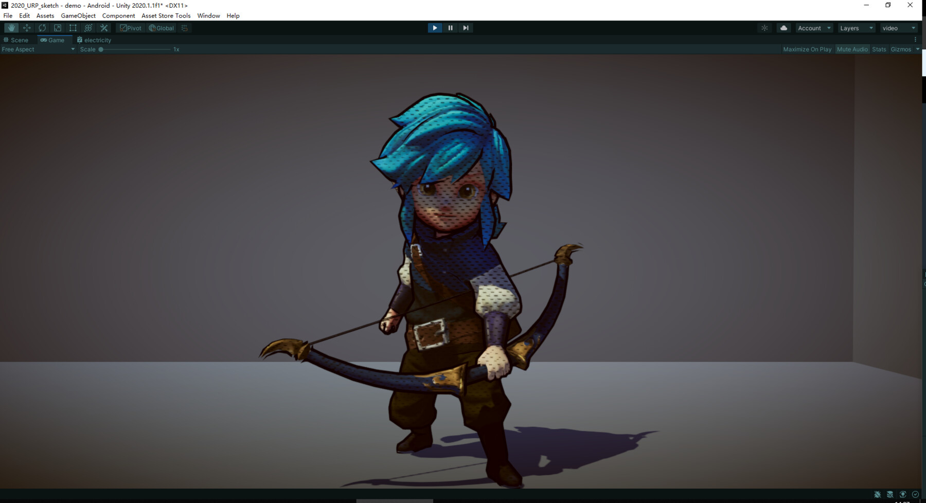Open the GameObject menu
This screenshot has width=926, height=503.
pyautogui.click(x=78, y=15)
